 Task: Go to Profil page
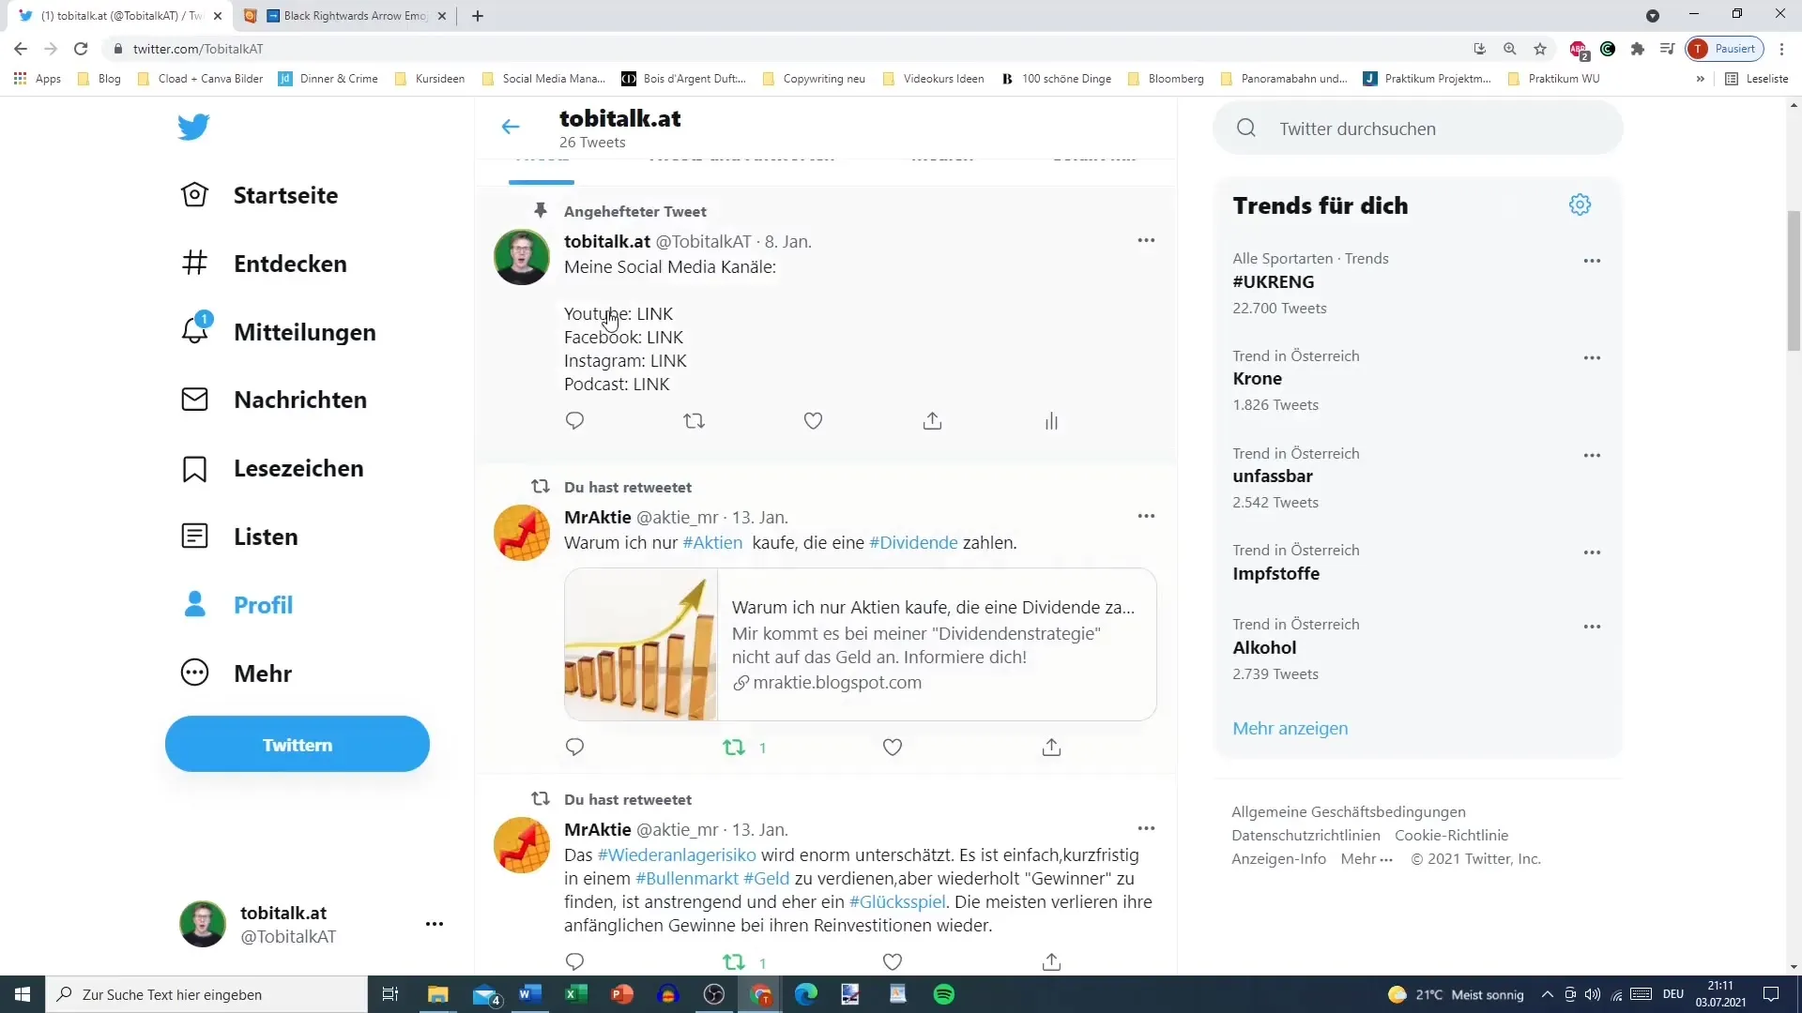237,605
